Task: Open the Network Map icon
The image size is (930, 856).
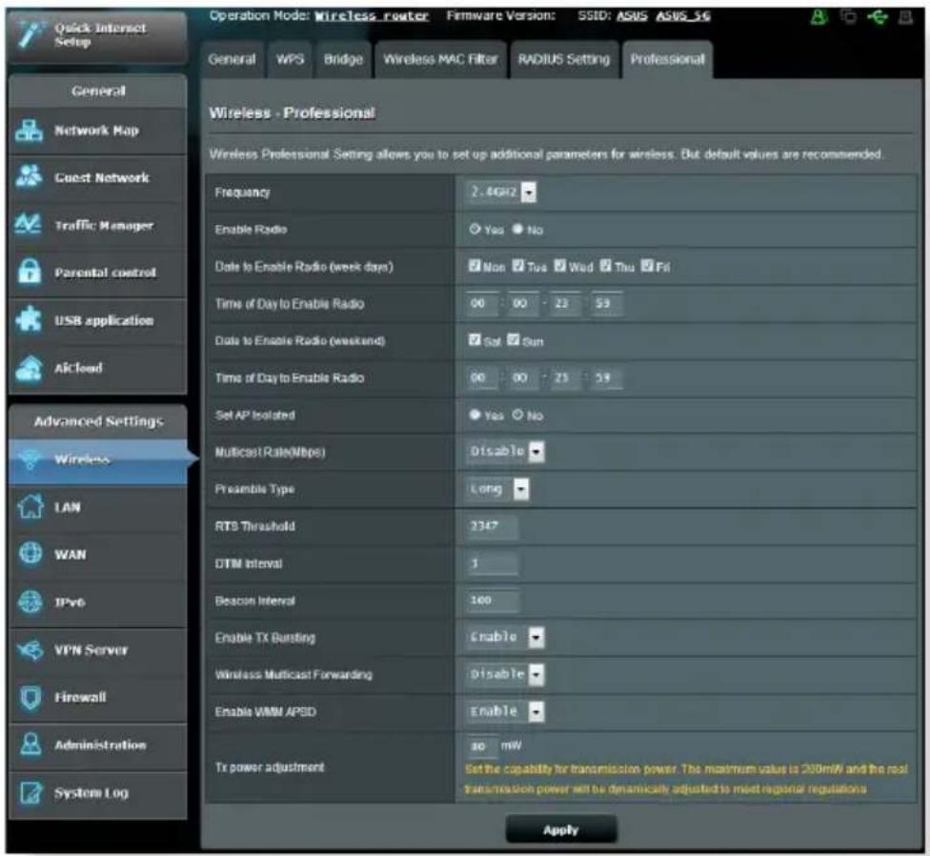Action: 29,131
